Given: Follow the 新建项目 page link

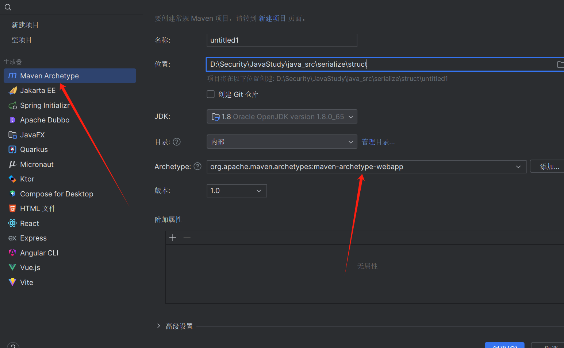Looking at the screenshot, I should (x=272, y=18).
